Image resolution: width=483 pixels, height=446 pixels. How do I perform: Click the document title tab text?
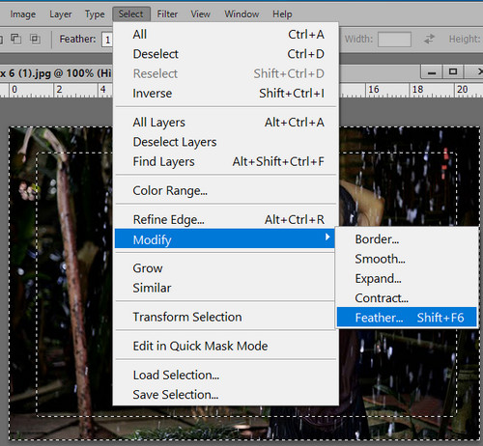pyautogui.click(x=55, y=73)
